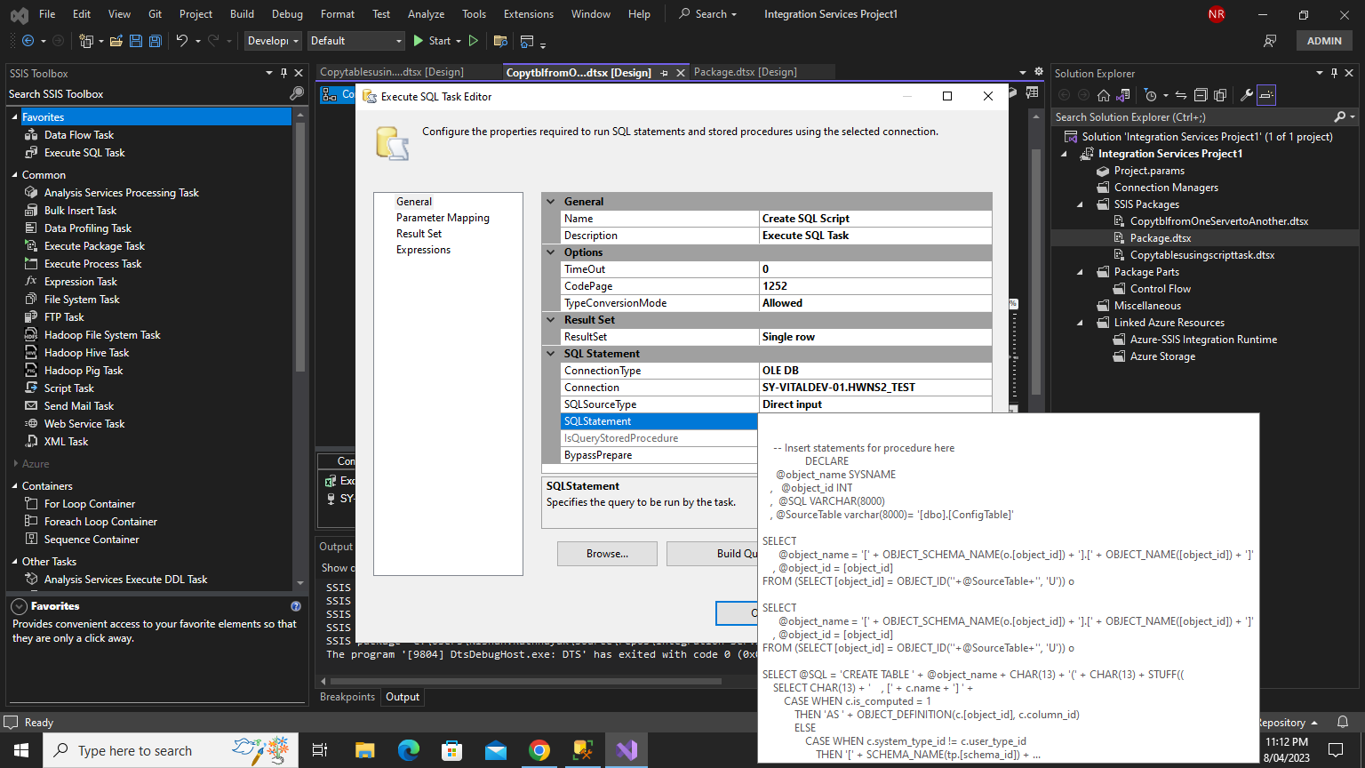Click the NR account avatar
Image resolution: width=1365 pixels, height=768 pixels.
[x=1217, y=14]
